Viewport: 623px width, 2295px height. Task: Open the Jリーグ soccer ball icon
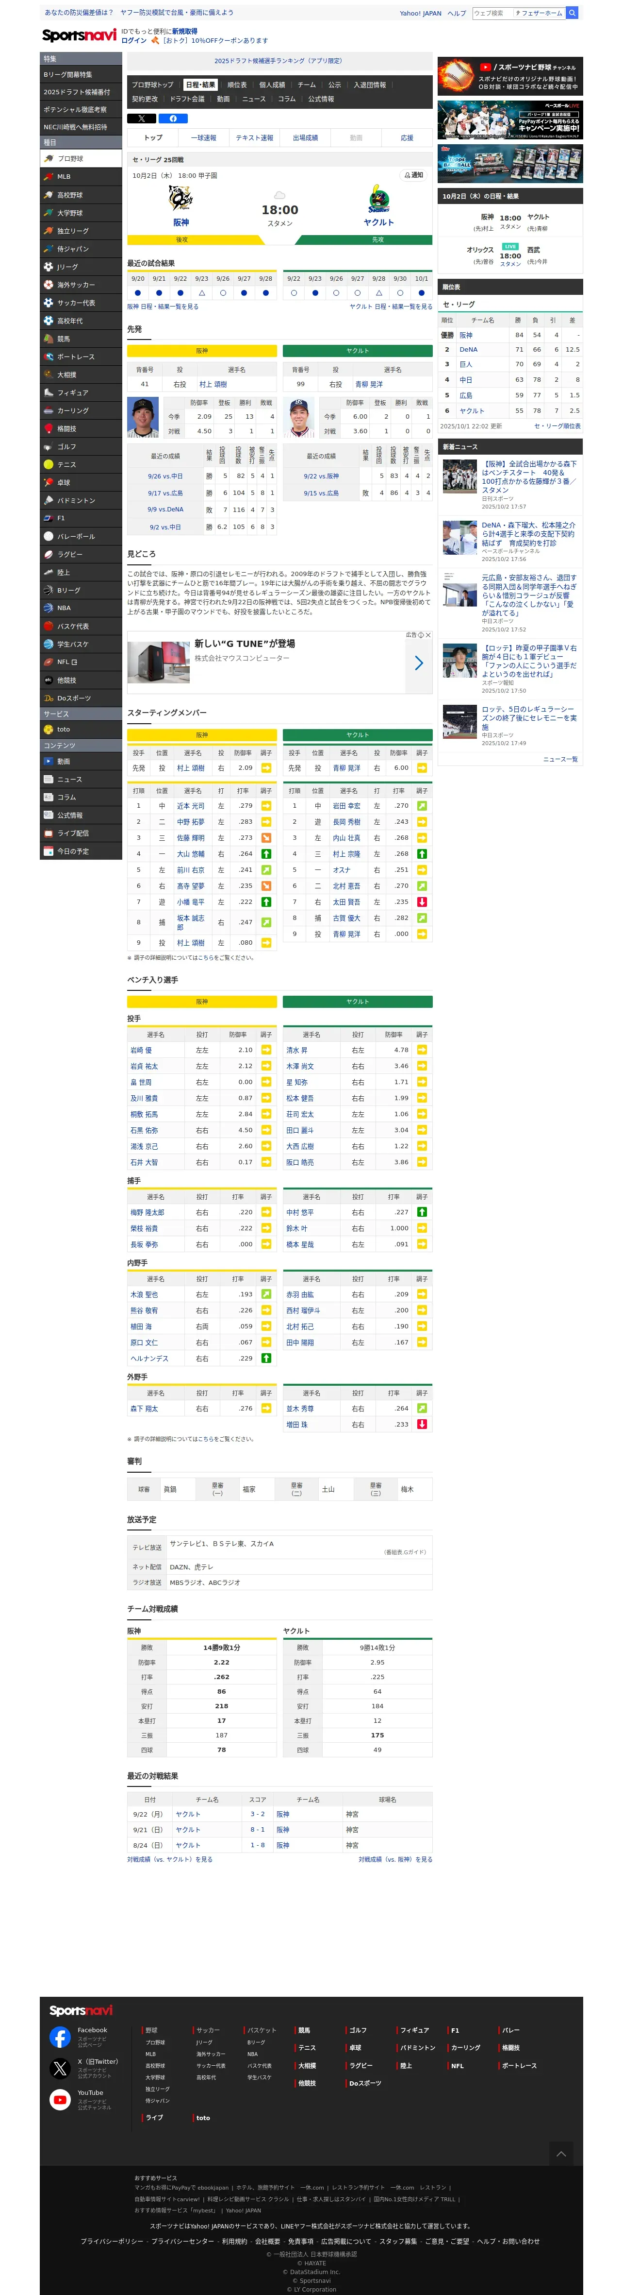point(48,266)
